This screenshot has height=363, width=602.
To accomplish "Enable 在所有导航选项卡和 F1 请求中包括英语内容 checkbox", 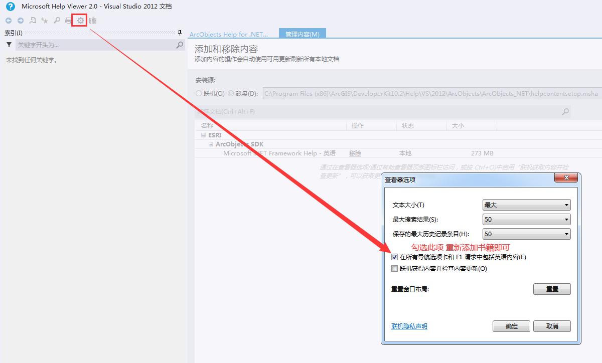I will pos(395,257).
